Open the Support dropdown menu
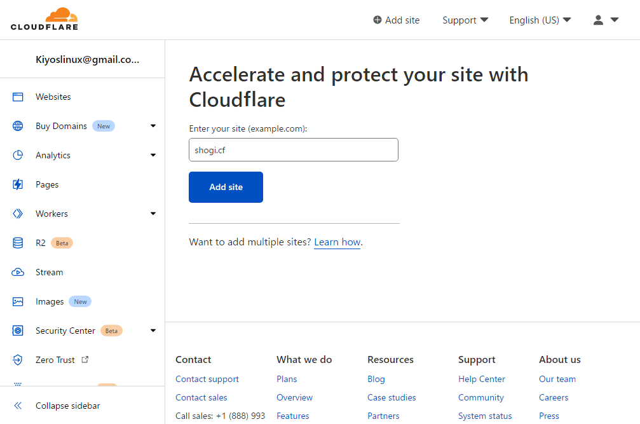This screenshot has width=640, height=424. pyautogui.click(x=465, y=20)
